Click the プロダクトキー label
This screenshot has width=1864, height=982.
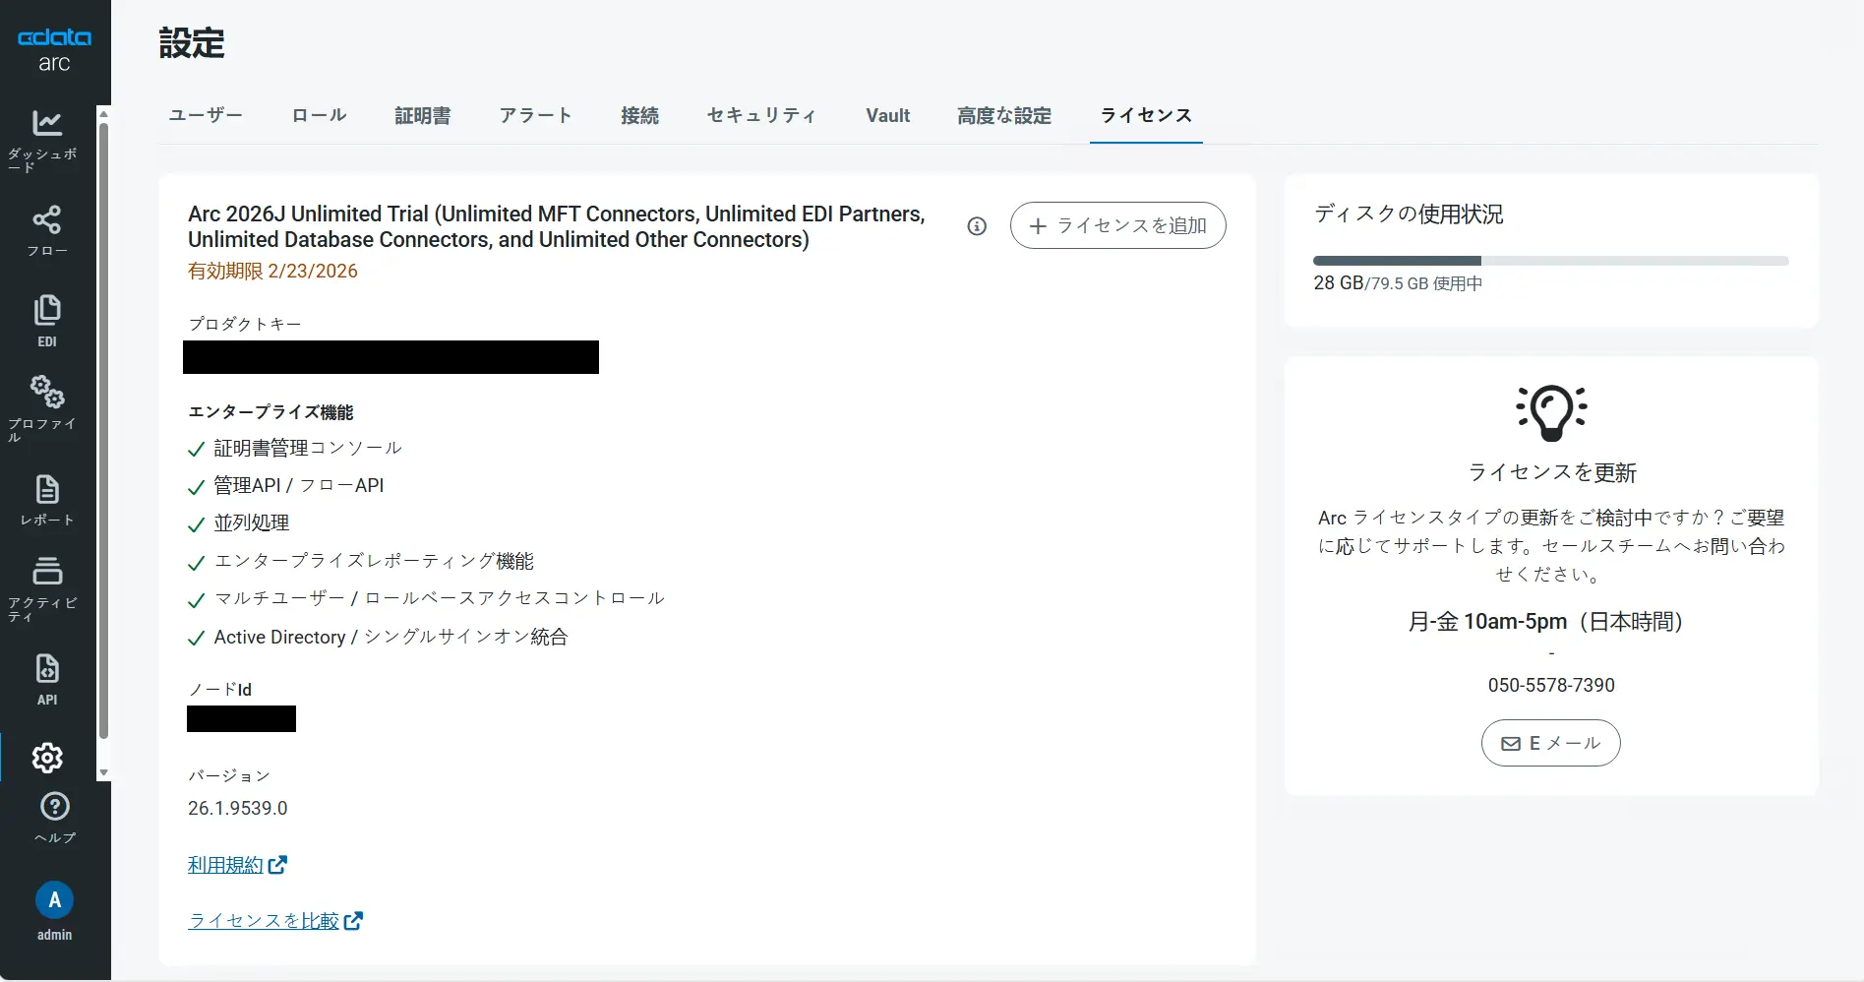245,324
